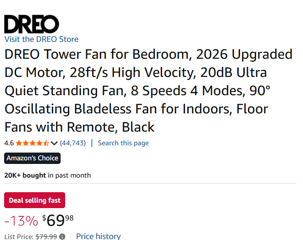Open the Visit the DREO Store link

[x=41, y=39]
